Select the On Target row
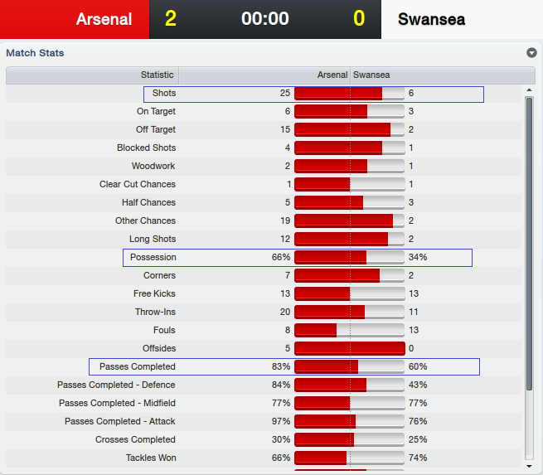This screenshot has height=475, width=543. (x=264, y=111)
